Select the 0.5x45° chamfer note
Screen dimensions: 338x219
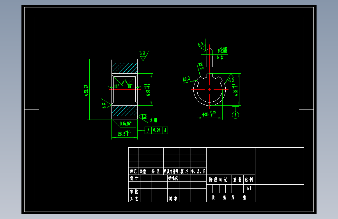pos(126,124)
